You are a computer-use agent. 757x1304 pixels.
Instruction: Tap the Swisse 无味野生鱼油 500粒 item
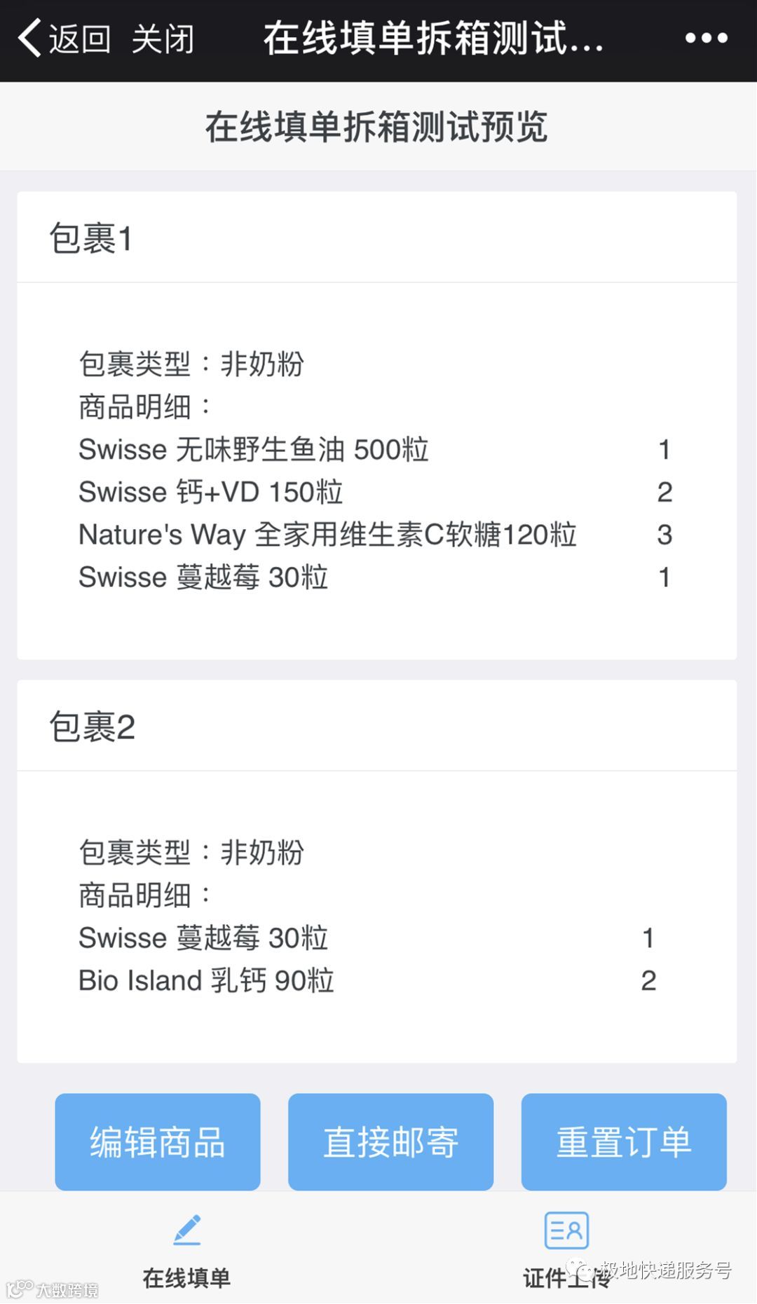pos(375,450)
